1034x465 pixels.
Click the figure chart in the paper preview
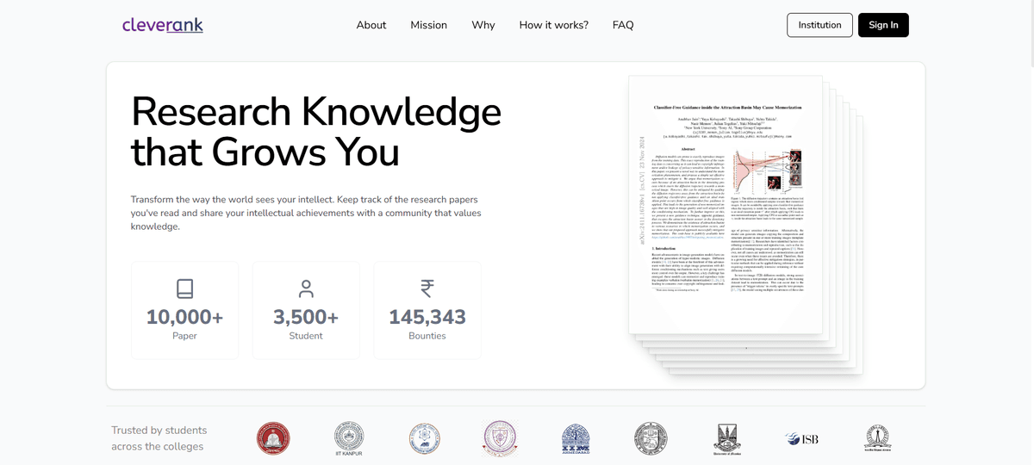pos(766,171)
